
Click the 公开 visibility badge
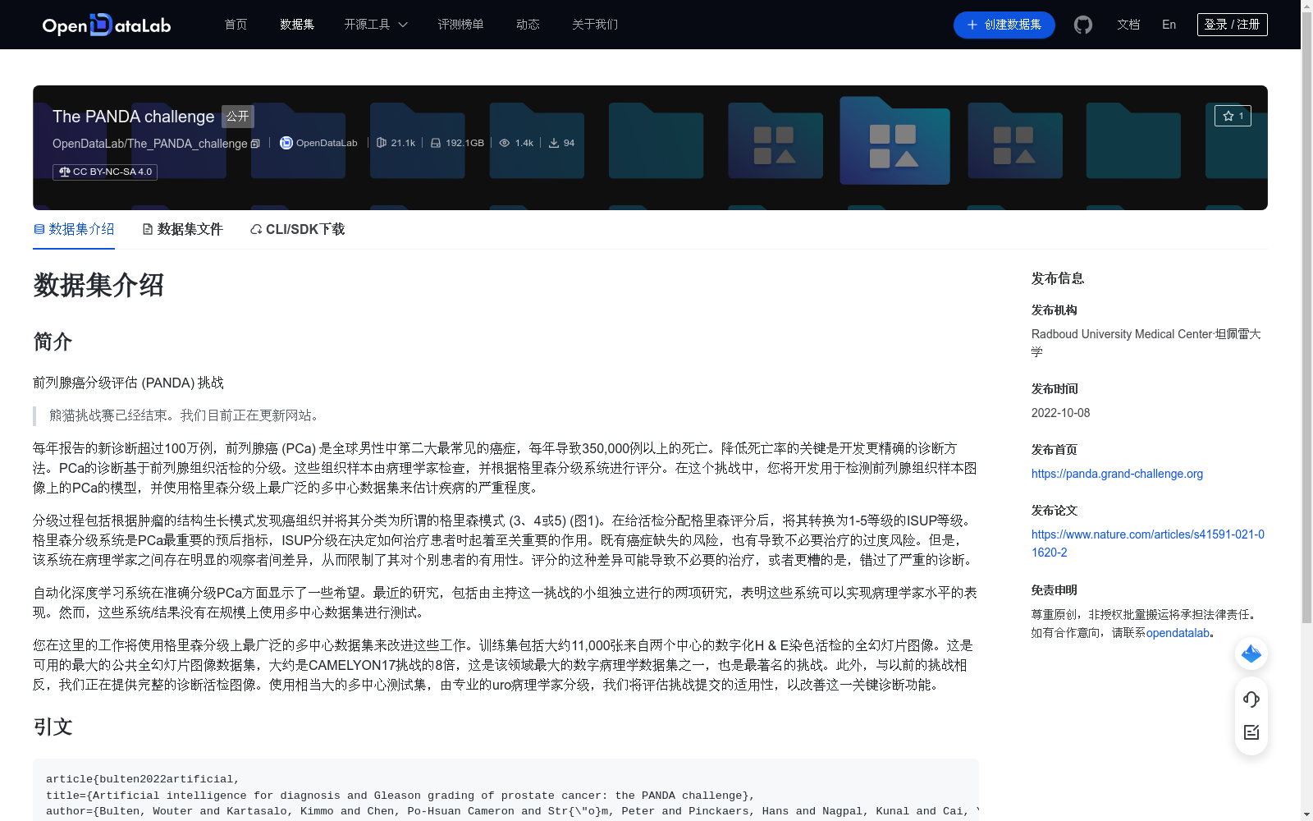(x=238, y=117)
